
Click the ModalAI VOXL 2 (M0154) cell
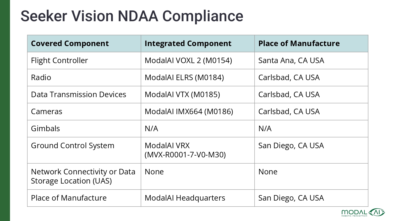click(x=188, y=60)
